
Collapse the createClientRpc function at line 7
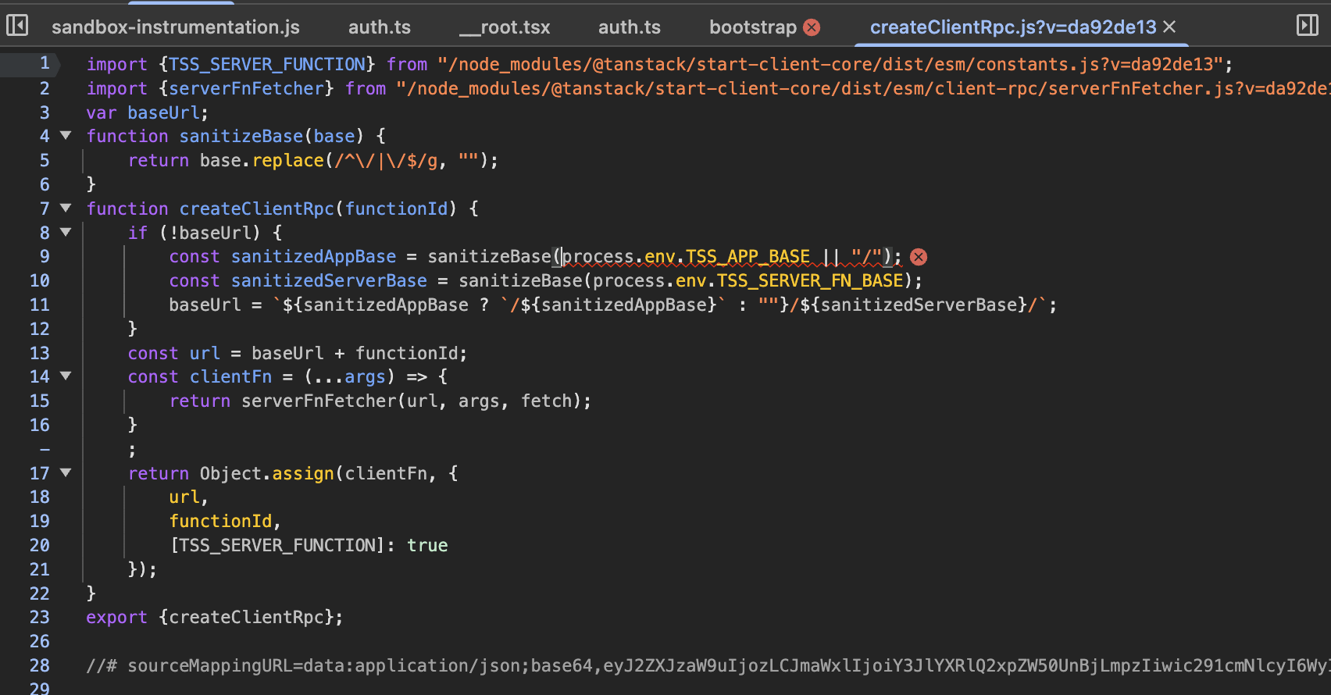(x=66, y=208)
